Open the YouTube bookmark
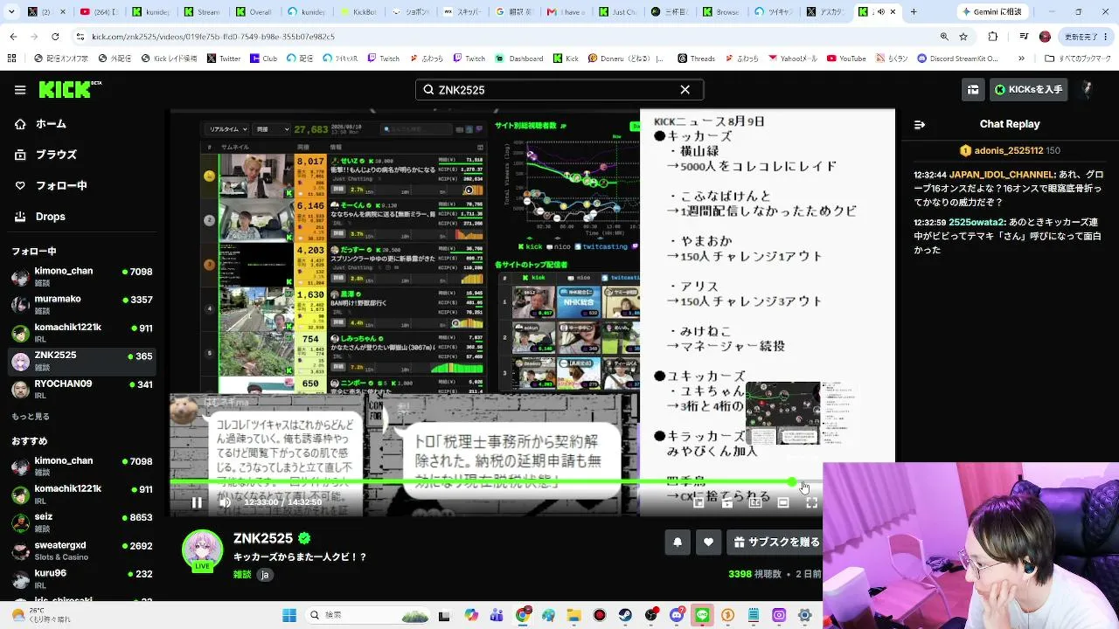The height and width of the screenshot is (629, 1119). 845,59
